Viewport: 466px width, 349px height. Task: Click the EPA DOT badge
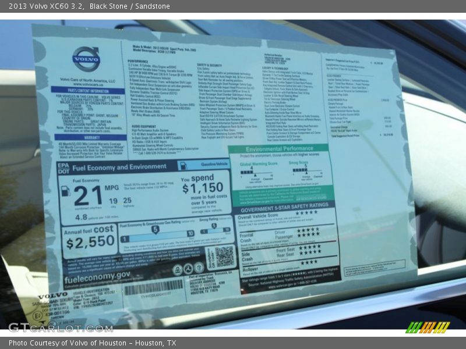click(63, 168)
